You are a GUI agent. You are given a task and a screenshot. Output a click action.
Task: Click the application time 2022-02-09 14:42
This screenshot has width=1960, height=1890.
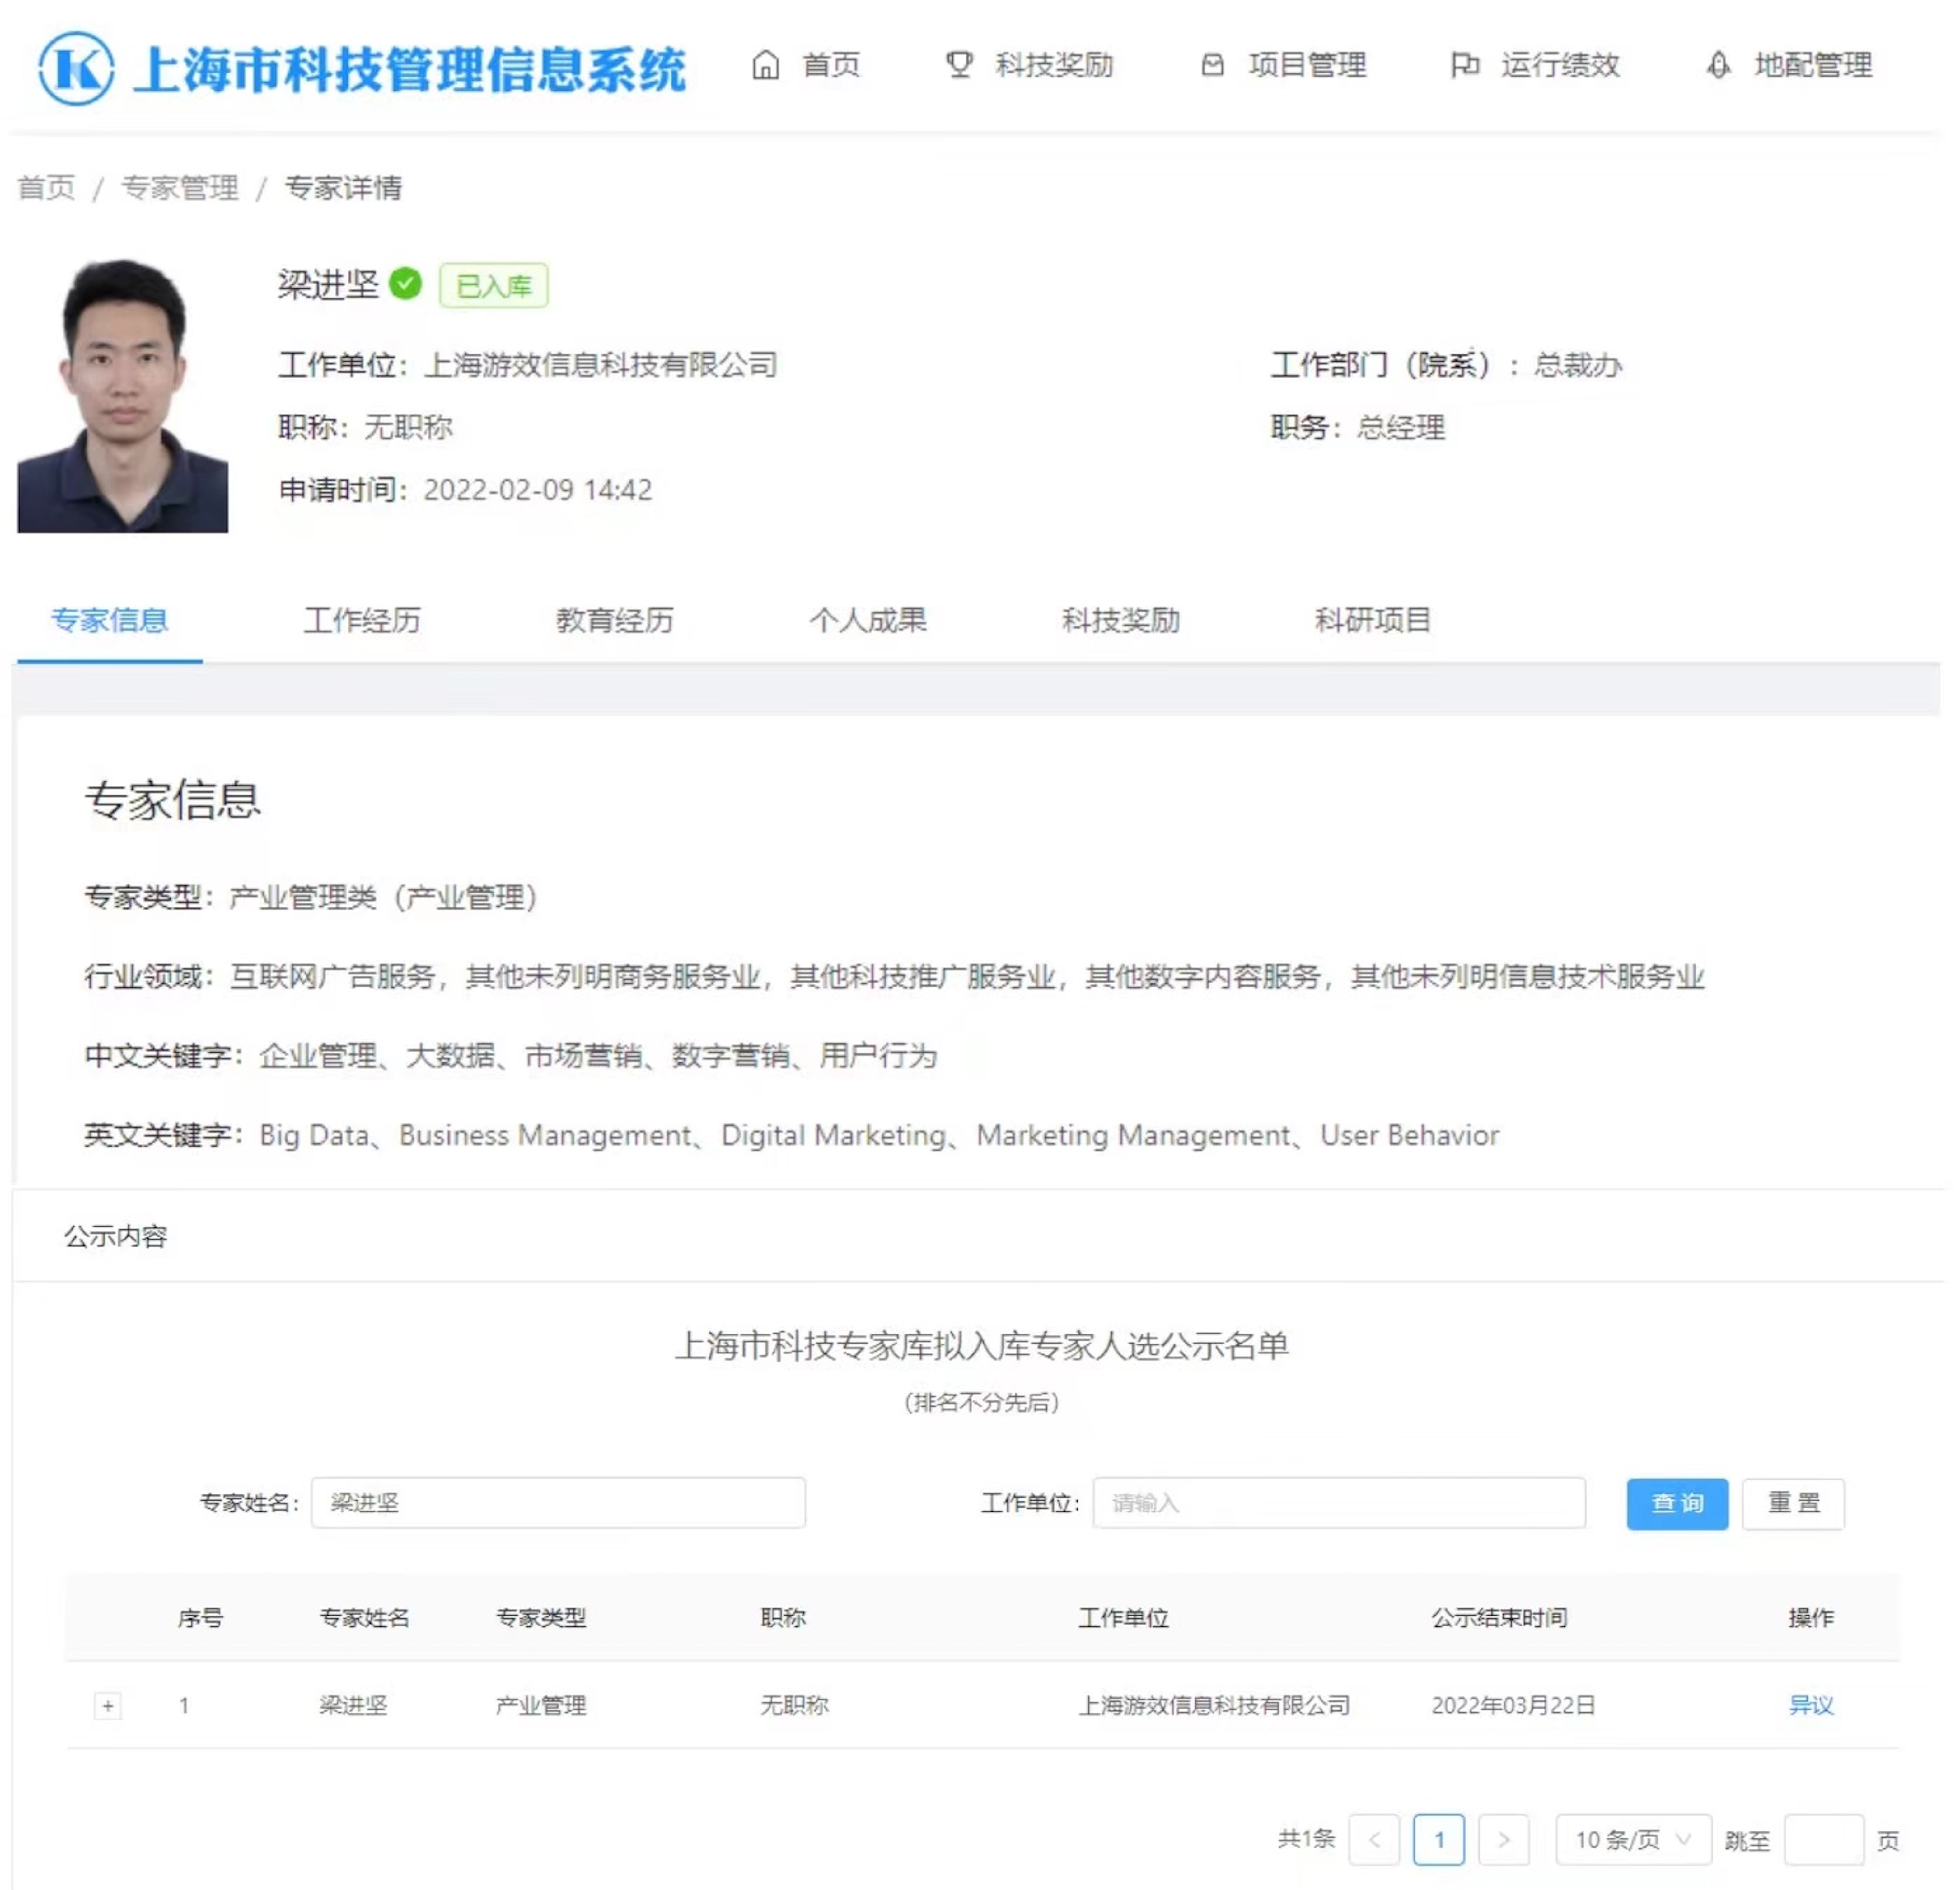click(538, 490)
